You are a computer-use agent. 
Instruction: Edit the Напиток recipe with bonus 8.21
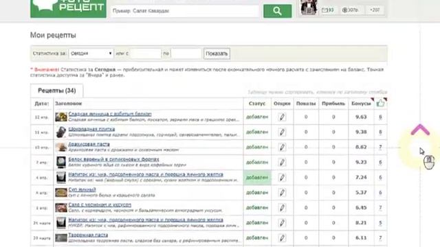283,222
